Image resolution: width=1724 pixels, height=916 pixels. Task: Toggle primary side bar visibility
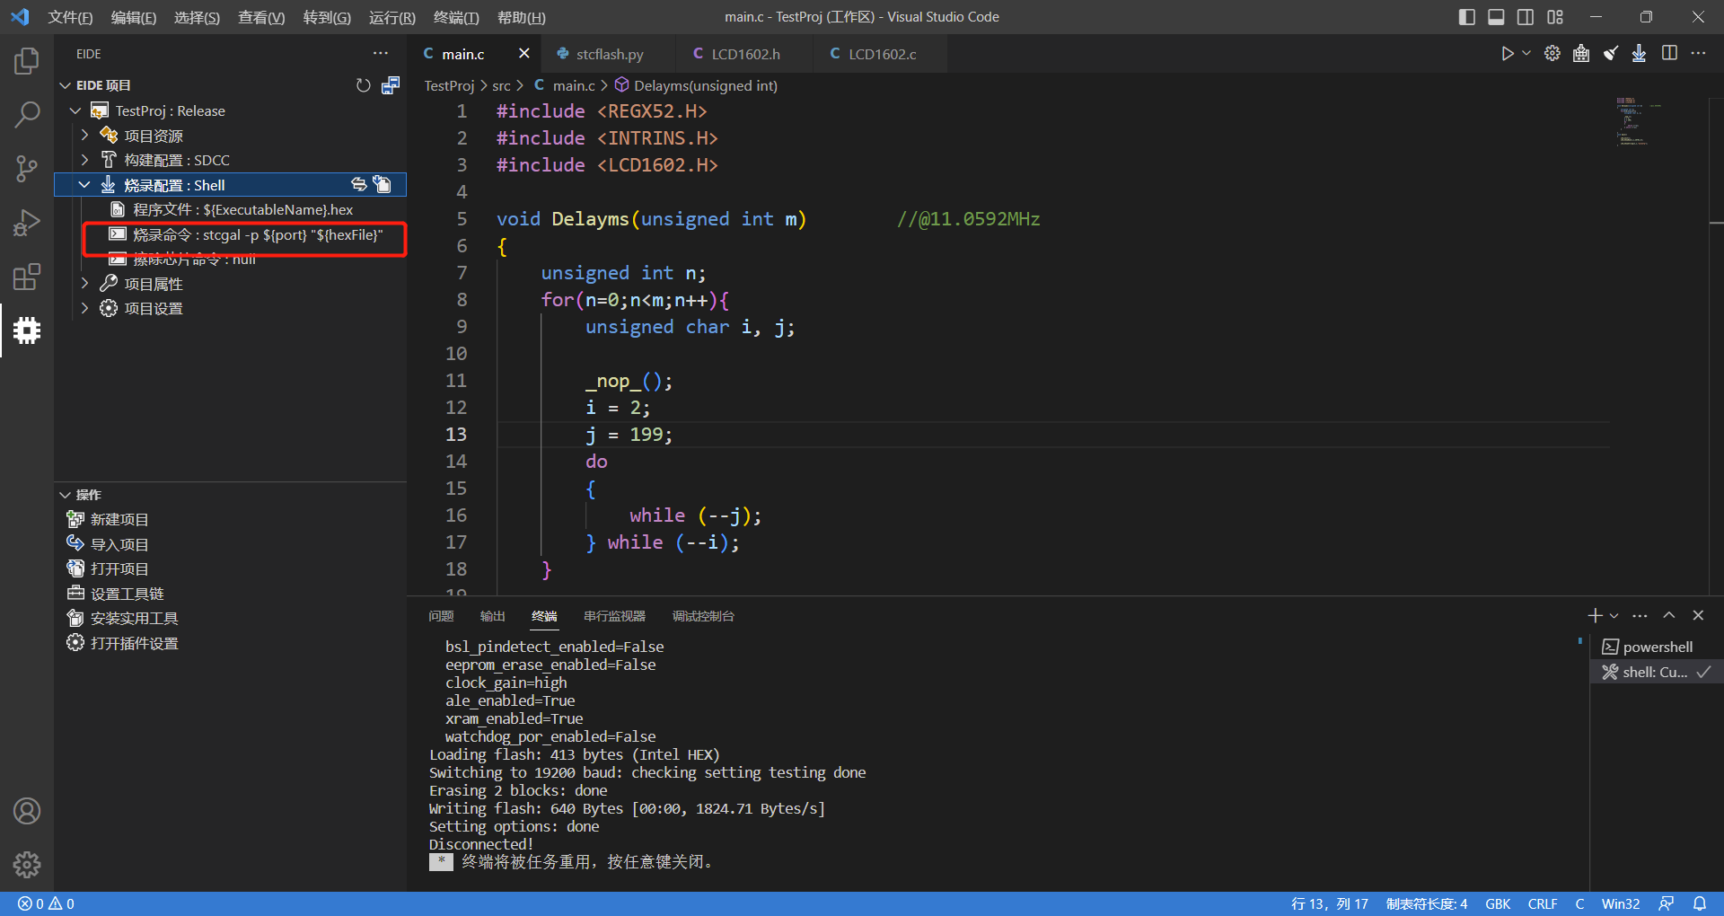tap(1467, 17)
